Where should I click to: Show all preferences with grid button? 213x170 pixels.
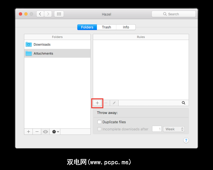[x=59, y=14]
